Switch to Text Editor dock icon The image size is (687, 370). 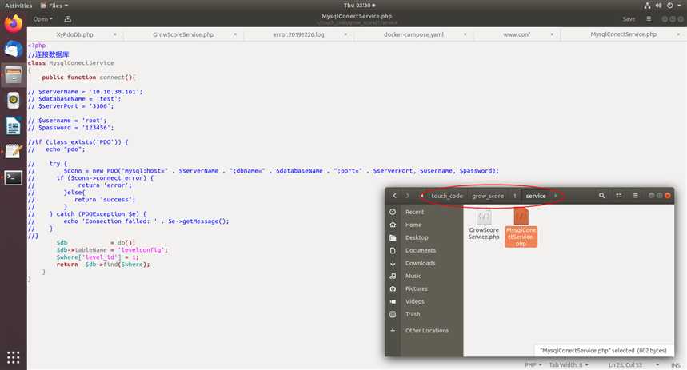point(13,152)
